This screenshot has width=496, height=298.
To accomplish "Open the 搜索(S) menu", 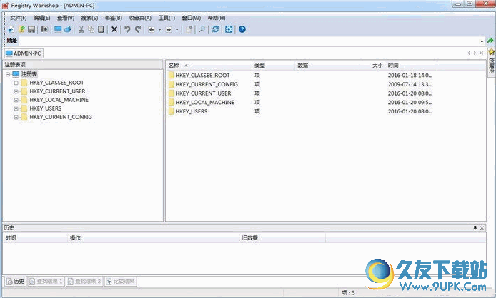I will pyautogui.click(x=89, y=18).
